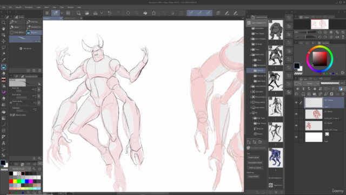The height and width of the screenshot is (195, 346).
Task: Select the Gradient tool
Action: (x=4, y=118)
